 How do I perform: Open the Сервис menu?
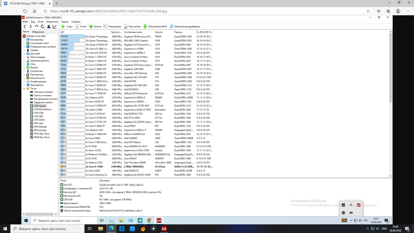click(x=65, y=22)
